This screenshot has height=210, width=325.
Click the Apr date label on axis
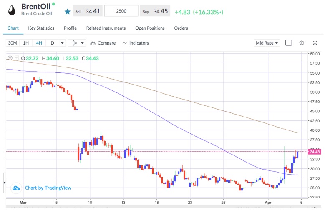(x=268, y=202)
